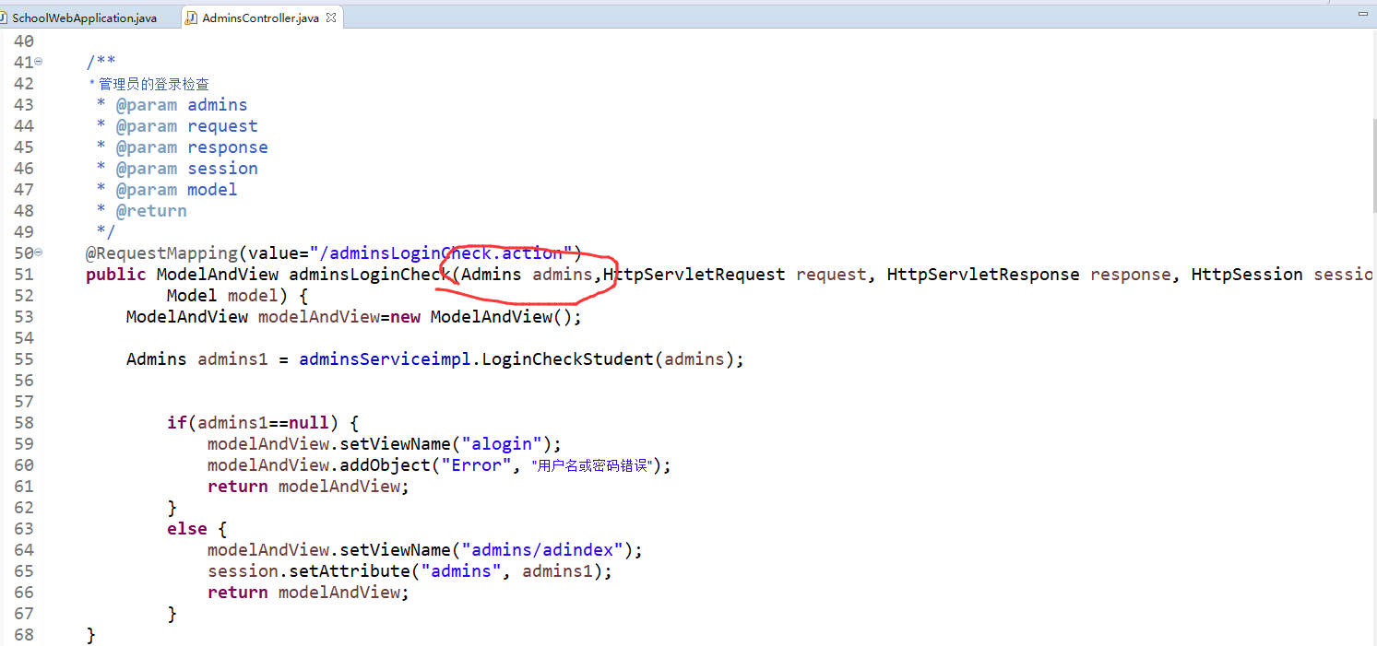
Task: Click "return modelAndView;" on line 61
Action: pyautogui.click(x=308, y=487)
